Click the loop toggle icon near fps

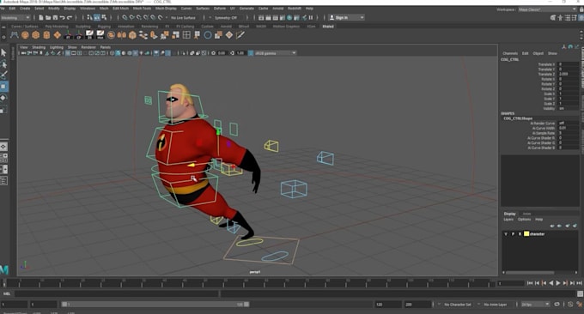(x=557, y=305)
